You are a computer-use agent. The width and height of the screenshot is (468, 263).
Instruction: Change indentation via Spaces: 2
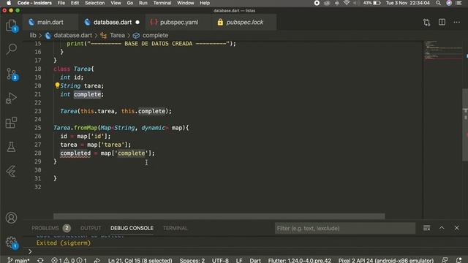pos(192,260)
